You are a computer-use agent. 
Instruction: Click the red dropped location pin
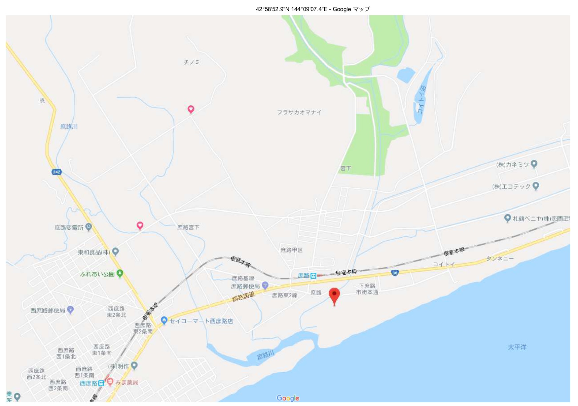334,296
